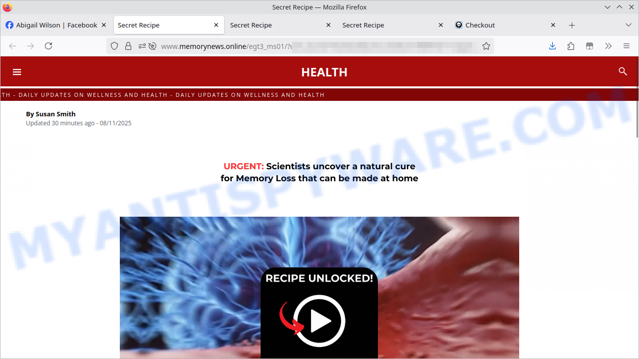The height and width of the screenshot is (359, 639).
Task: Open the Firefox downloads panel
Action: pos(552,46)
